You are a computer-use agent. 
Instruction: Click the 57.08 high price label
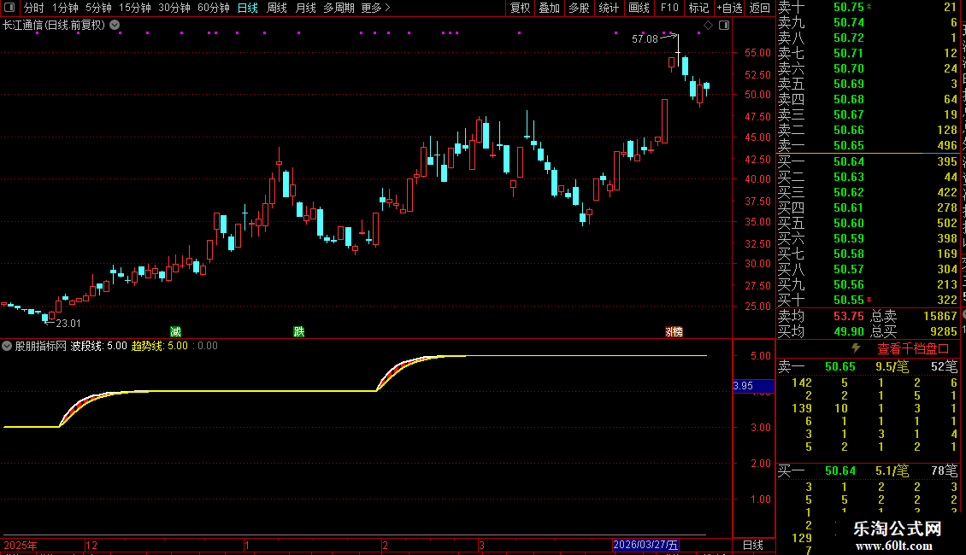tap(645, 38)
